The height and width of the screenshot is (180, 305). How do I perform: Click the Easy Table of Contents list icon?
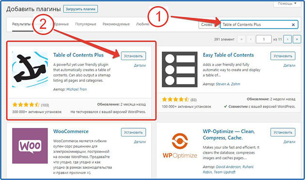coord(180,69)
